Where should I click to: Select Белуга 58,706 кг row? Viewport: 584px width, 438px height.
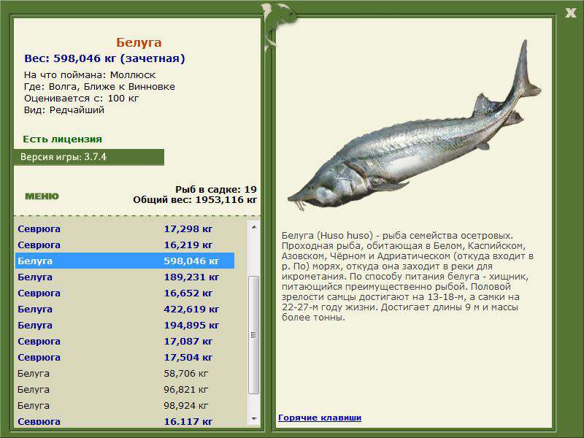click(x=125, y=373)
